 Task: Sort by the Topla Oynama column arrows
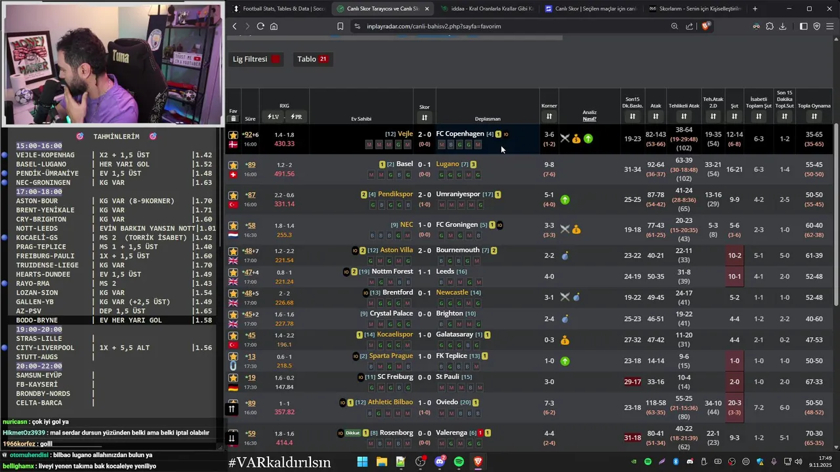point(814,117)
